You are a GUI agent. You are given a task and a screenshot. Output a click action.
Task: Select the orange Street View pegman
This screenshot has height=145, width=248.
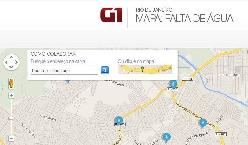11,83
